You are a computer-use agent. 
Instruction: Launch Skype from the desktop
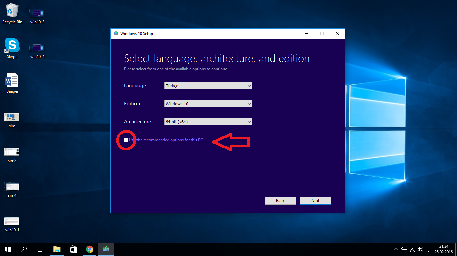coord(12,45)
